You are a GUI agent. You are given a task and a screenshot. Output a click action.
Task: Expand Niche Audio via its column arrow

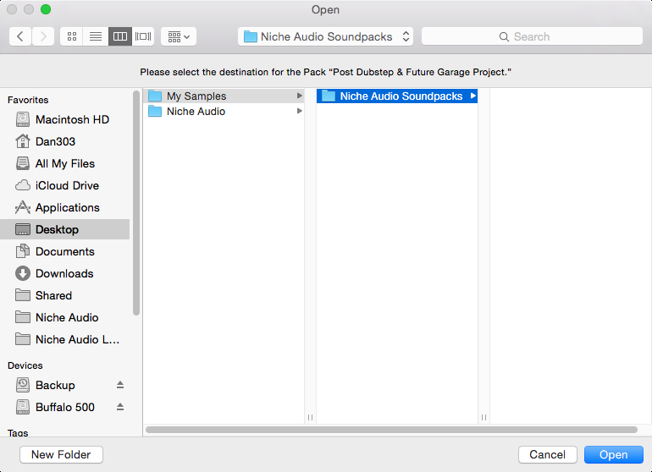tap(300, 111)
